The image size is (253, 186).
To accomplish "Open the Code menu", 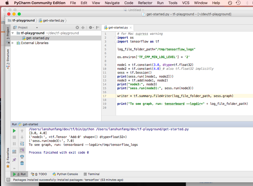I will tap(129, 3).
